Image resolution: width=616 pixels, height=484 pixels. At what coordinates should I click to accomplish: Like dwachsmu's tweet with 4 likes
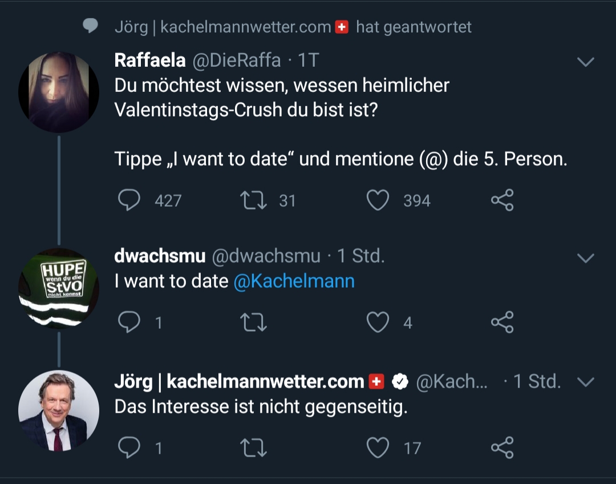[378, 322]
